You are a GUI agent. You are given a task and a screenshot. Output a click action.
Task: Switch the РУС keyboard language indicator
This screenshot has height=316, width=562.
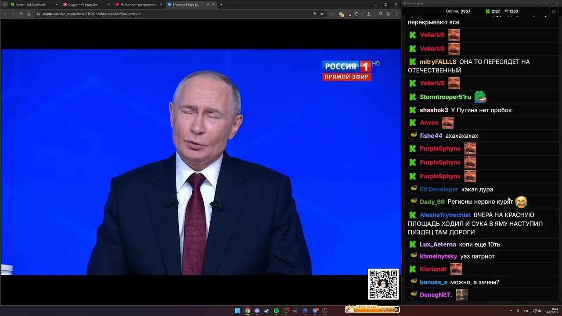(526, 311)
